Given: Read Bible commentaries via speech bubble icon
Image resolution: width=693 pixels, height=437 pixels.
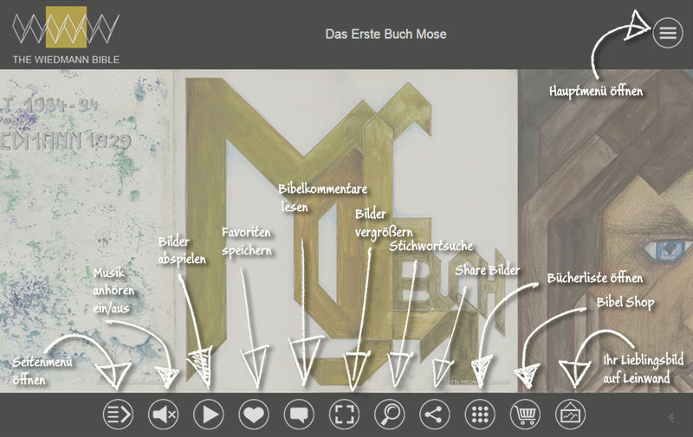Looking at the screenshot, I should 299,415.
